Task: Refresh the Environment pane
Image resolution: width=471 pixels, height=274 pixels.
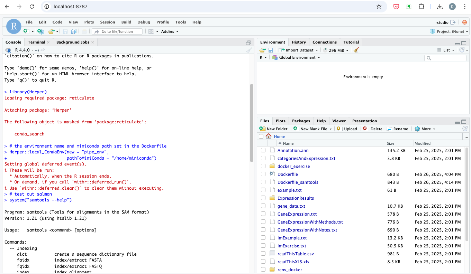Action: (x=462, y=50)
